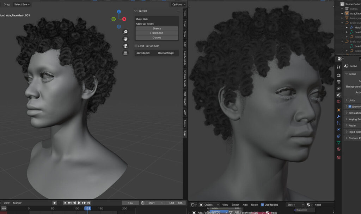Open the Add menu in the shader editor

tap(245, 205)
